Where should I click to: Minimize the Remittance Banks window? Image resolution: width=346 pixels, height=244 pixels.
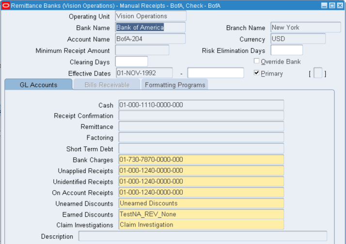pyautogui.click(x=324, y=5)
